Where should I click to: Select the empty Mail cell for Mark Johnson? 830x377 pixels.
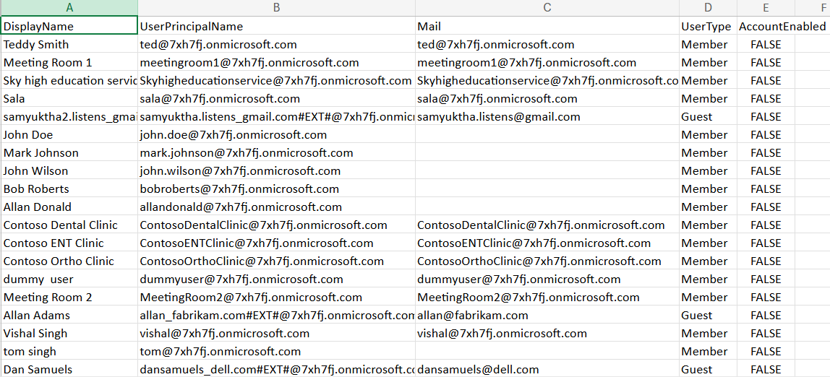(x=547, y=152)
